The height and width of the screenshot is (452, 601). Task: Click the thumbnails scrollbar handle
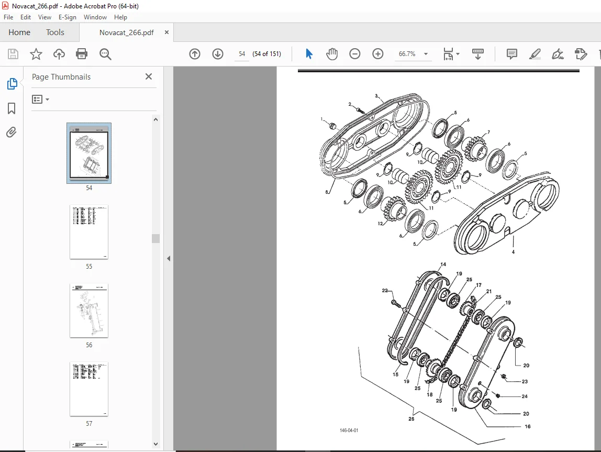coord(155,238)
